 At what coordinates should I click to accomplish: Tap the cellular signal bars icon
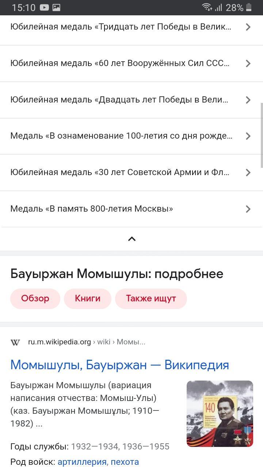218,7
